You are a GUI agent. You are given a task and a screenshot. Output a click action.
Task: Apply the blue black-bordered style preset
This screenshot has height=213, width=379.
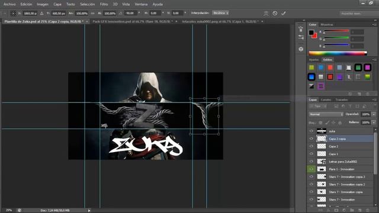(311, 77)
